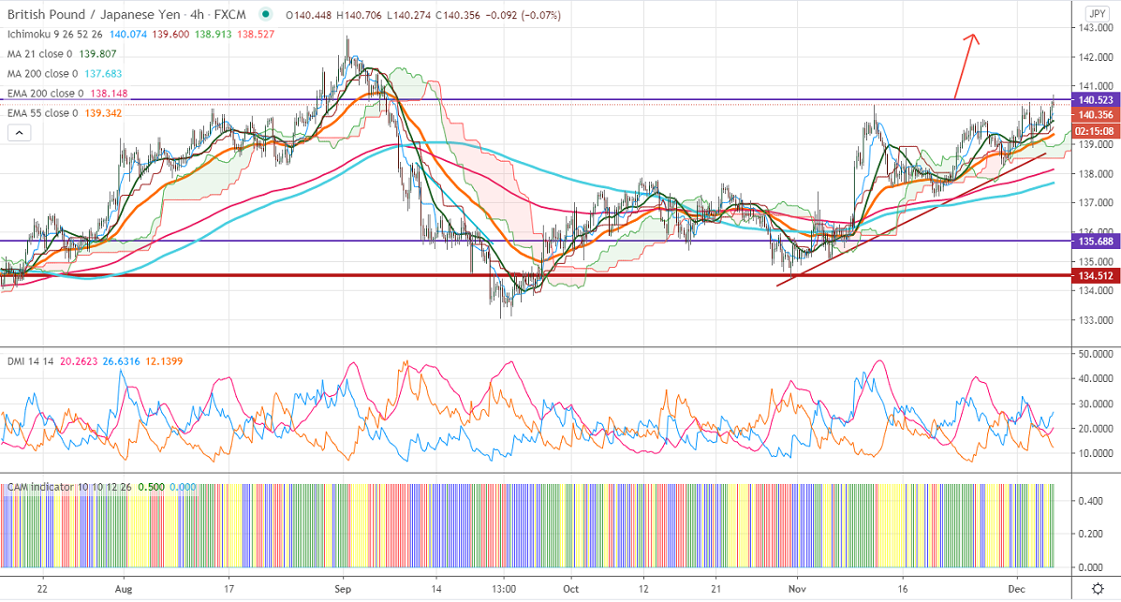Click the Aug date on the time axis
1121x602 pixels.
(124, 589)
